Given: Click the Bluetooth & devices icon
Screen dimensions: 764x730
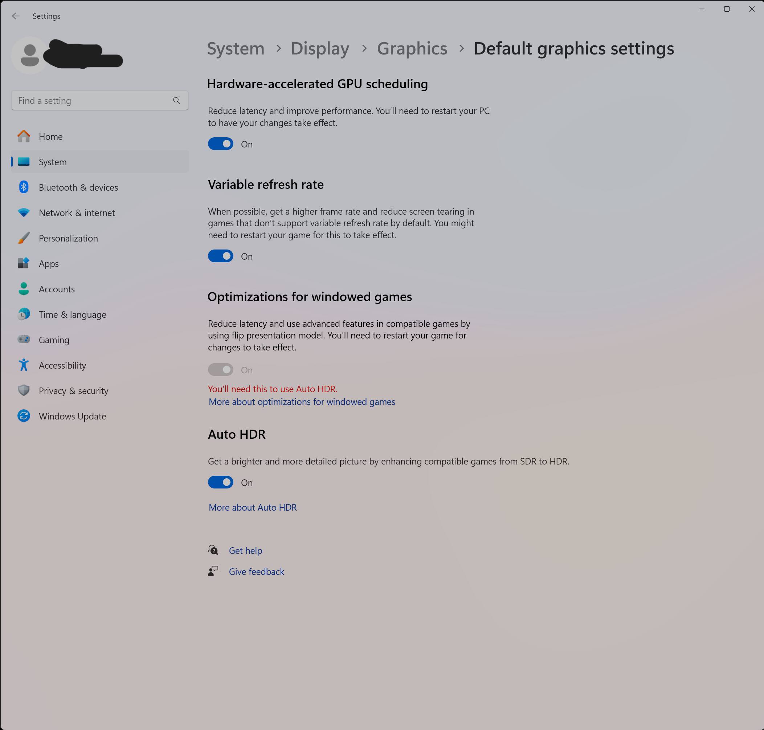Looking at the screenshot, I should click(24, 187).
